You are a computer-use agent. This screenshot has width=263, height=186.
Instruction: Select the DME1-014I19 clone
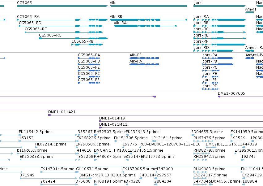pos(181,122)
